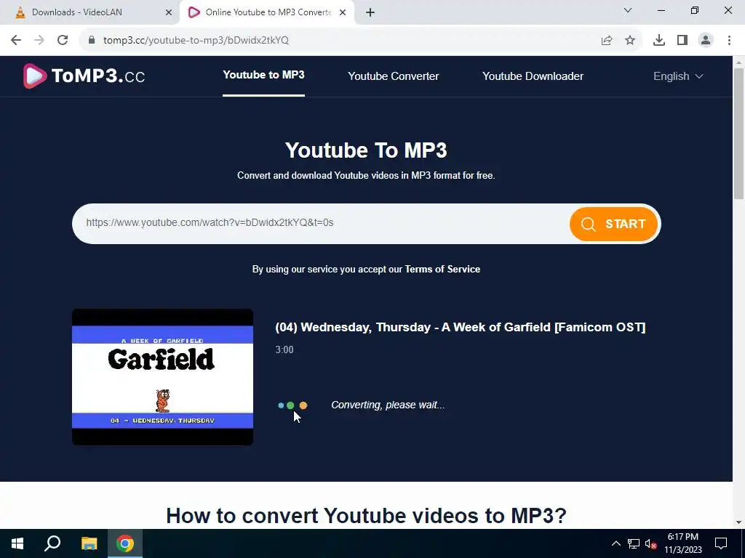Show hidden system tray icons
745x558 pixels.
tap(615, 543)
